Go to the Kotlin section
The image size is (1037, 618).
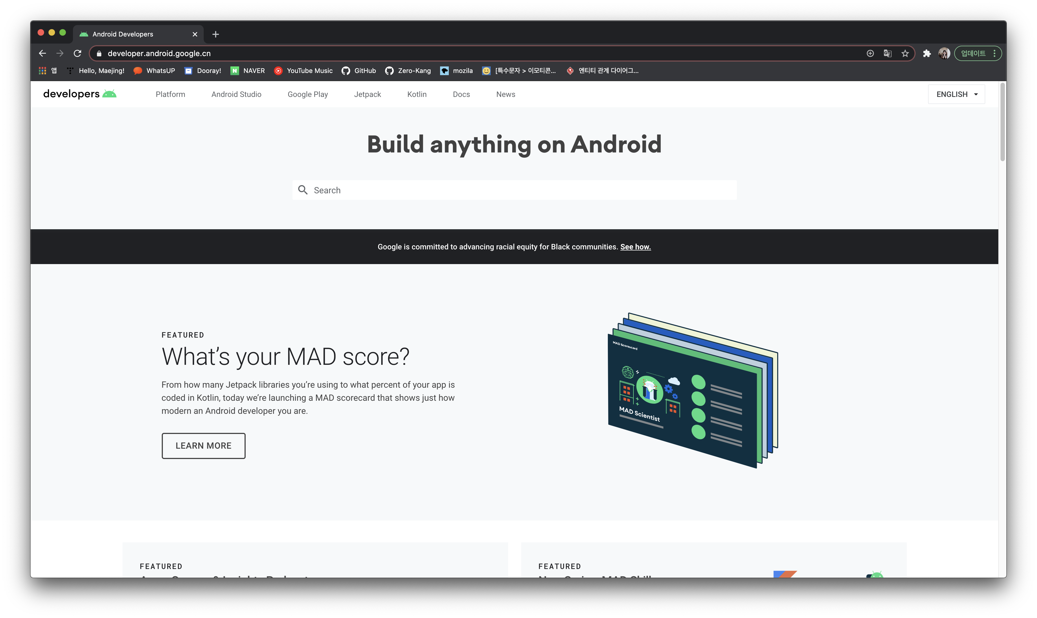416,94
